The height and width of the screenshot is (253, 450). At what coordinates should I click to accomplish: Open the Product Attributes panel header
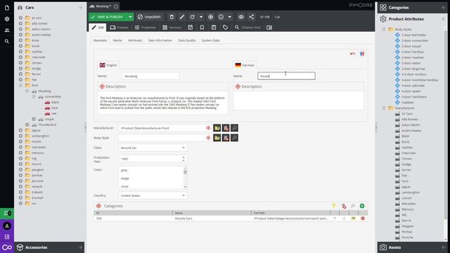[x=412, y=19]
